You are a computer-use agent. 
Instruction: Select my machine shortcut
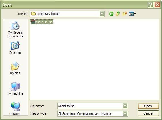pos(15,88)
